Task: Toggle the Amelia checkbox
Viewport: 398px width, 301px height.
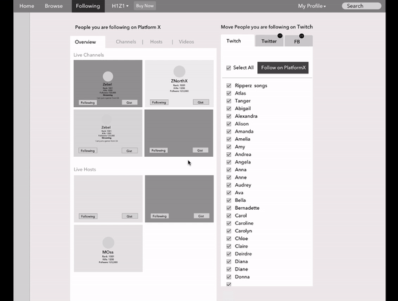Action: coord(229,139)
